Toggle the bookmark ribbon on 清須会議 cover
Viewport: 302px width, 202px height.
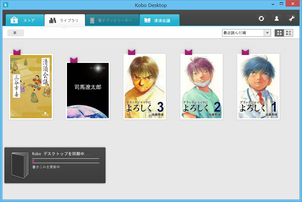(17, 52)
